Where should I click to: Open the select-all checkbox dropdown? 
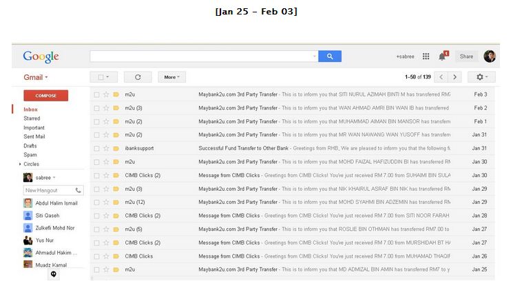click(x=104, y=77)
